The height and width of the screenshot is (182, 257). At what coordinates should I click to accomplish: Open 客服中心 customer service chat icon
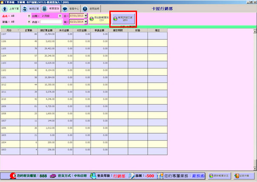(65, 9)
